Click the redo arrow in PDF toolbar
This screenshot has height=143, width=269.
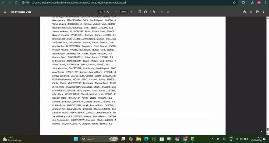[168, 12]
